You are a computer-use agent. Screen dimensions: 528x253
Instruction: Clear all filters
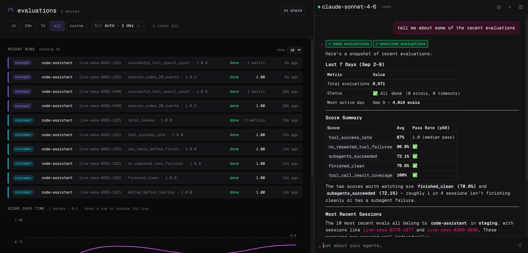coord(166,26)
